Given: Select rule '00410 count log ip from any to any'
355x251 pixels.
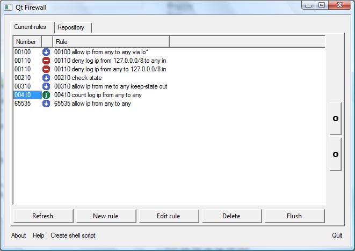Looking at the screenshot, I should [98, 95].
